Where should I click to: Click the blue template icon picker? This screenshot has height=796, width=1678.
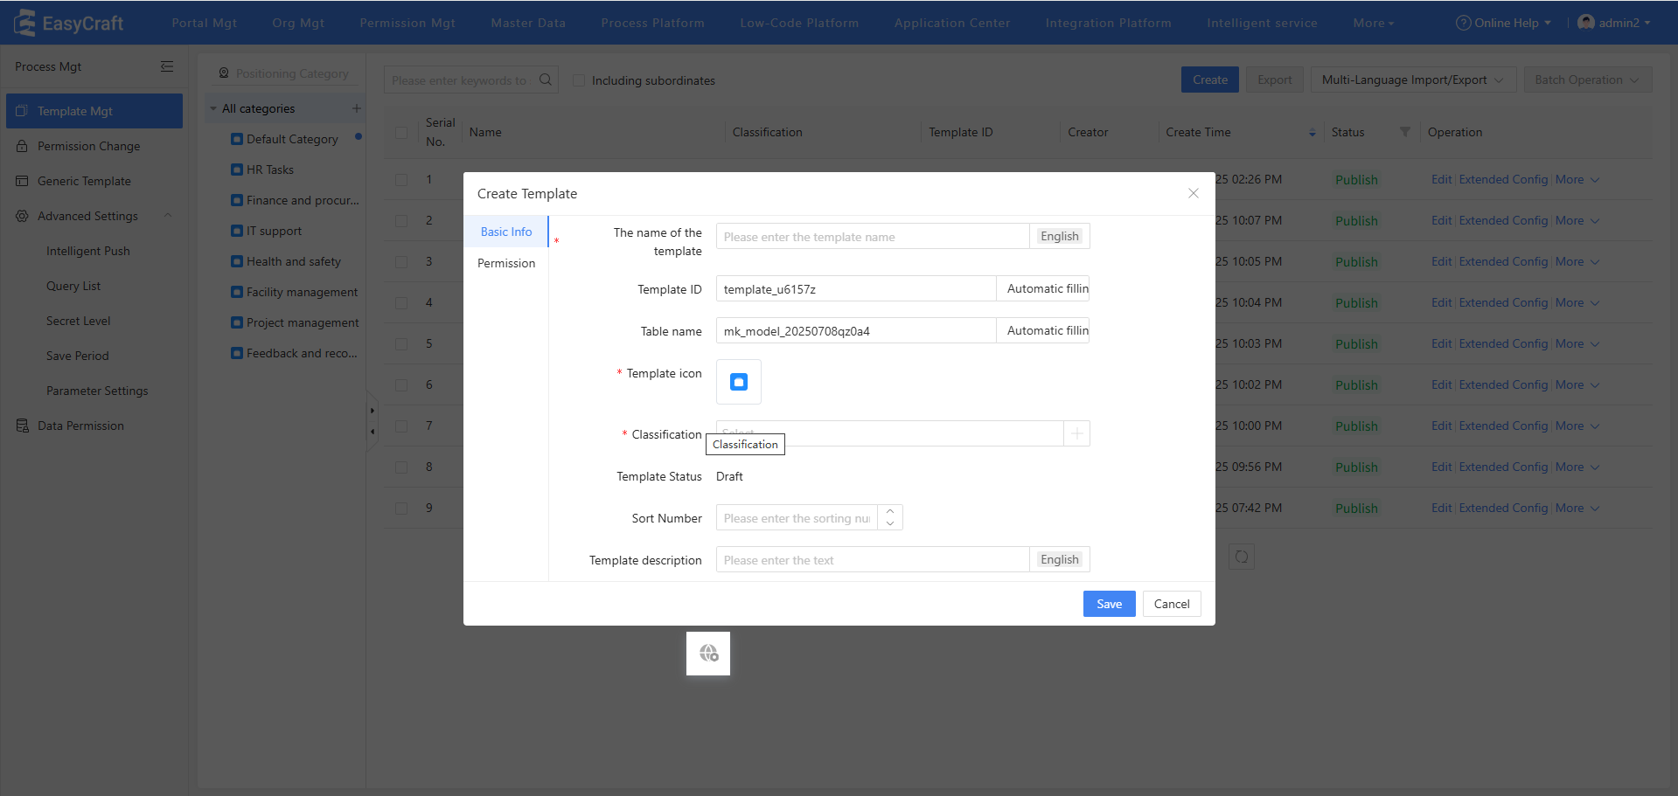(739, 382)
